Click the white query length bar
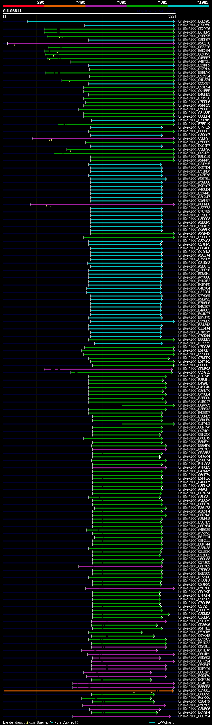 [89, 14]
